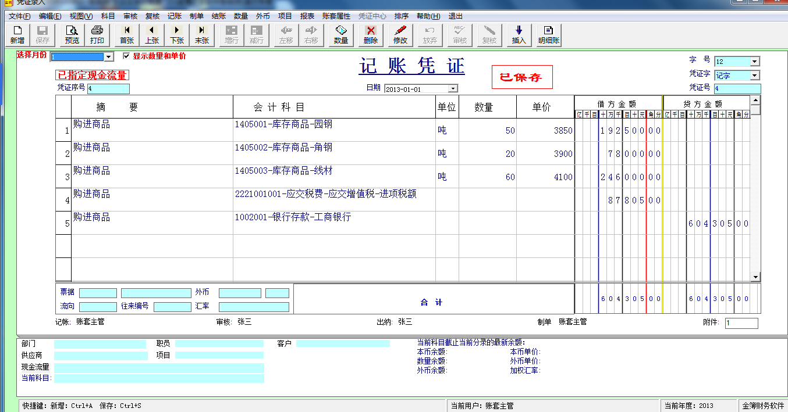The width and height of the screenshot is (788, 412).
Task: Open the 日期 date picker dropdown
Action: (453, 88)
